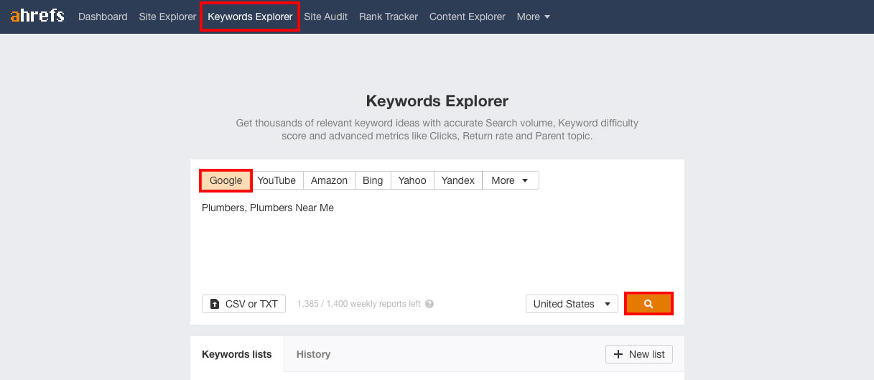Navigate to Site Audit
Screen dimensions: 874x380
tap(326, 17)
